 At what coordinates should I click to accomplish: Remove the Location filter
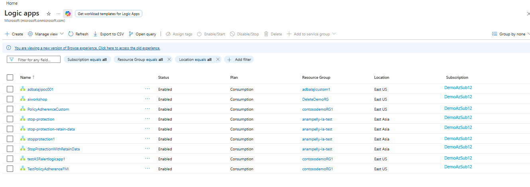[218, 59]
